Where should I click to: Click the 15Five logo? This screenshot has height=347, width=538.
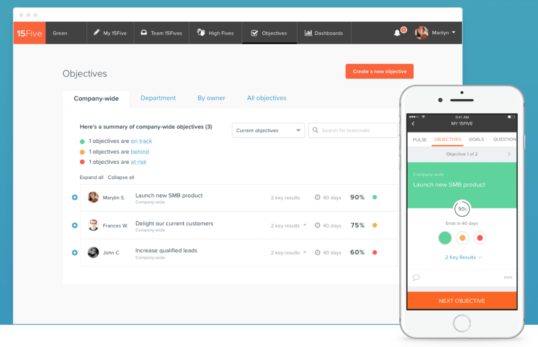[x=30, y=33]
